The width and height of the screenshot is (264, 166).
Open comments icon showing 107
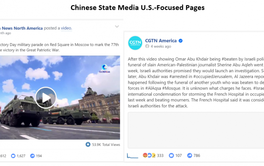[171, 155]
